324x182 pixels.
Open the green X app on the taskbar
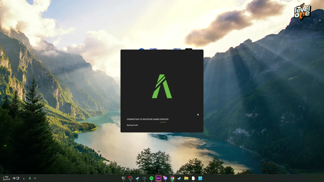(x=145, y=178)
